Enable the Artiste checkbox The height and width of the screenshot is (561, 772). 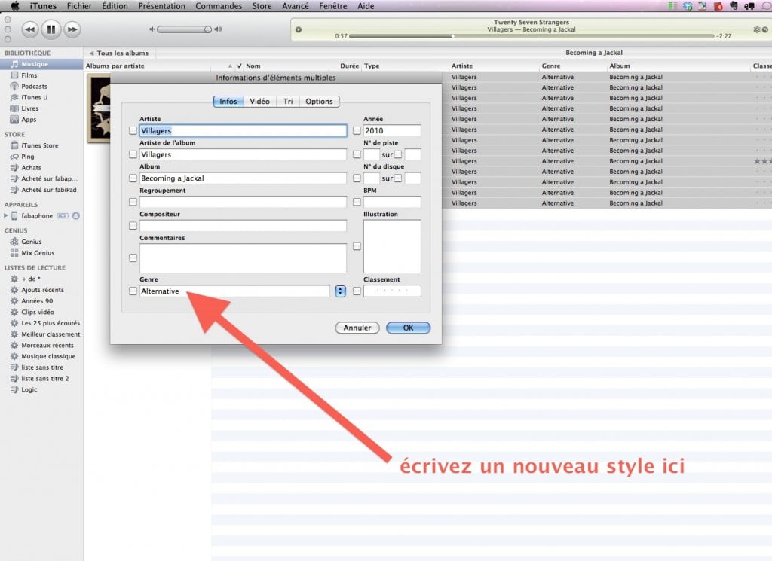[133, 131]
